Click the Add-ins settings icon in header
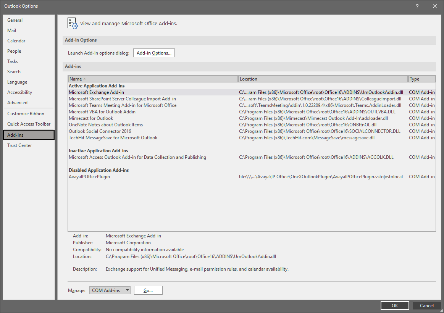This screenshot has width=444, height=313. [73, 23]
